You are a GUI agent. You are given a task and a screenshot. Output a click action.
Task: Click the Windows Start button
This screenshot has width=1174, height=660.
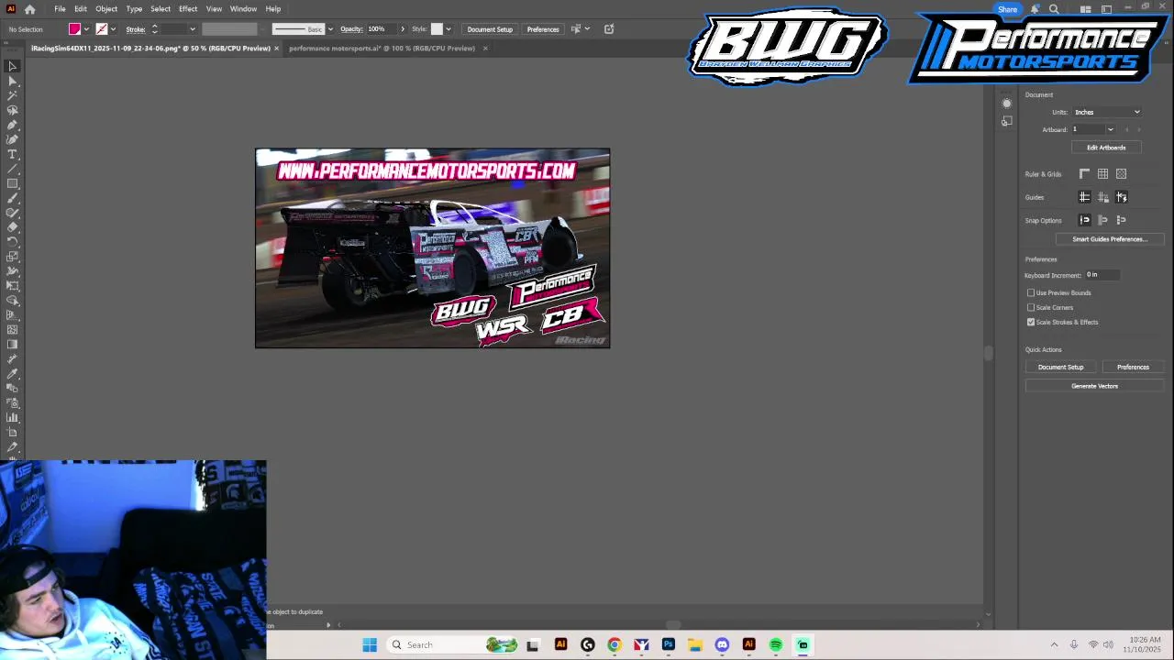tap(370, 644)
